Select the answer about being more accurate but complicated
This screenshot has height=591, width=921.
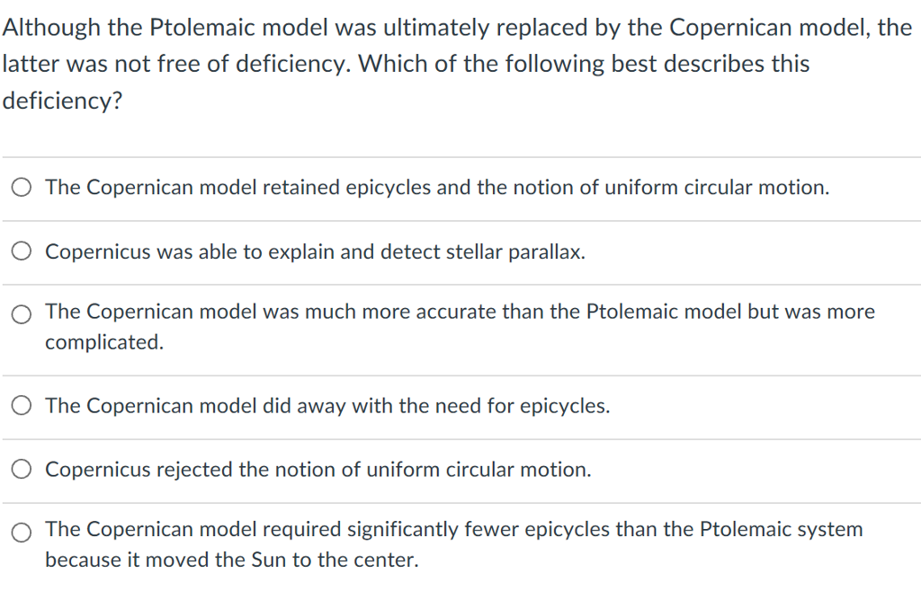(21, 314)
